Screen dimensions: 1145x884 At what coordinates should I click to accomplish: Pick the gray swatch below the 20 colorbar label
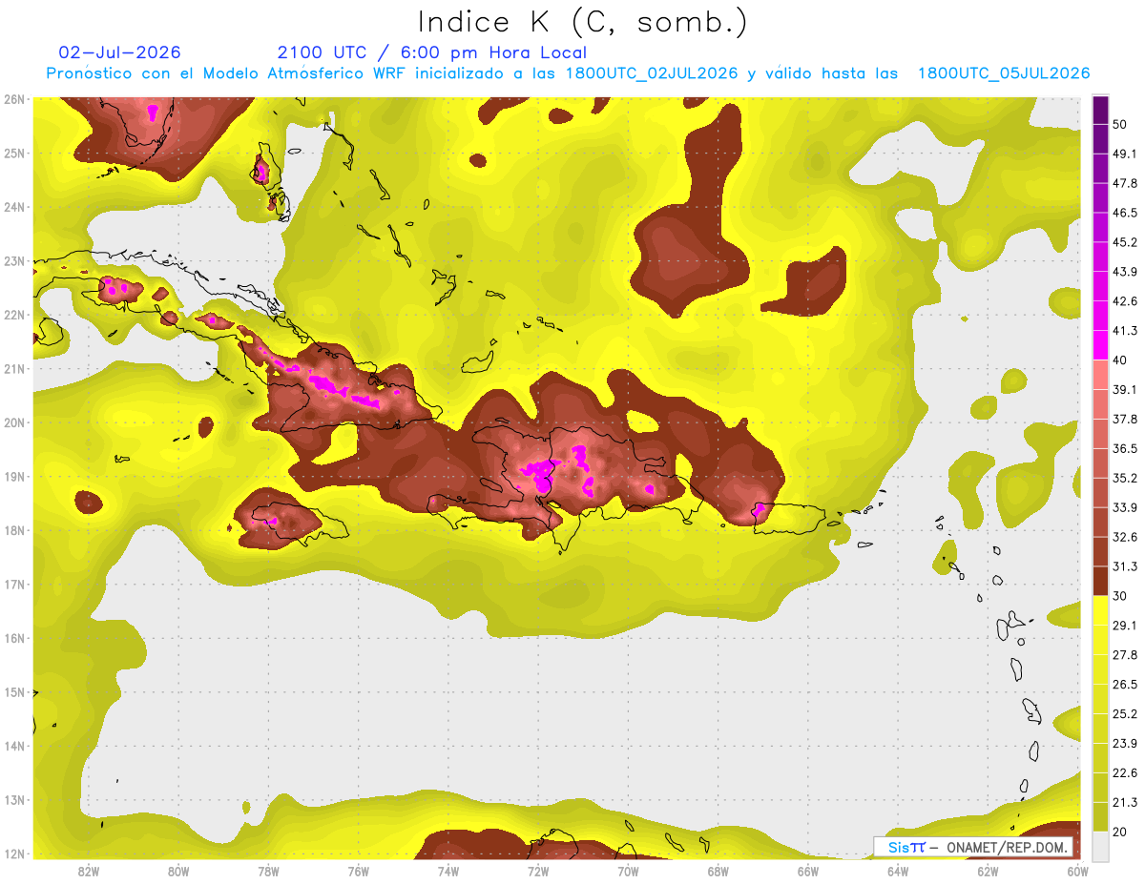tap(1100, 845)
